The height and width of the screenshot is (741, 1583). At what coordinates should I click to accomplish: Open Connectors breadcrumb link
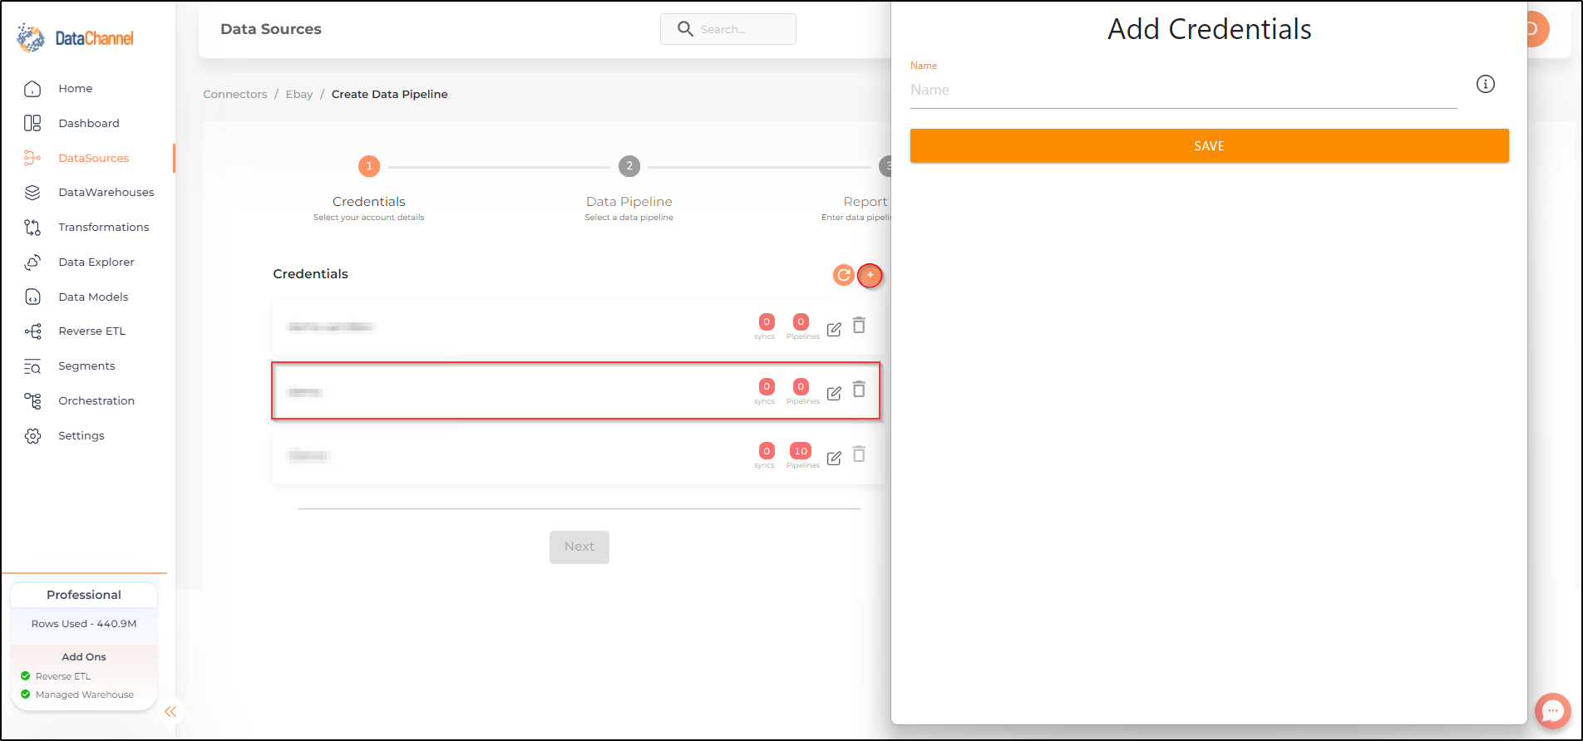235,94
